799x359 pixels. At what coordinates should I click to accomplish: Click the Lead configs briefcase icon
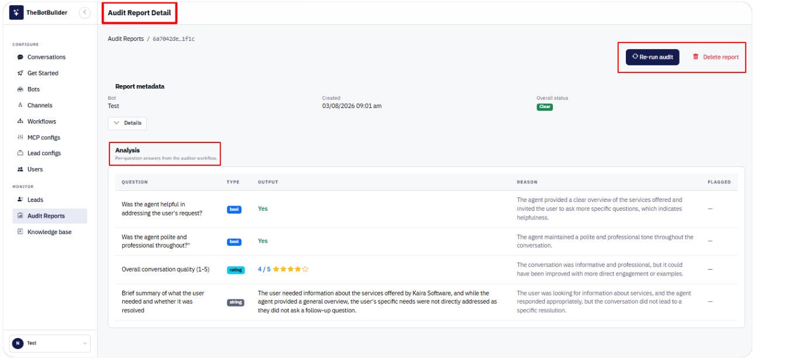point(20,154)
